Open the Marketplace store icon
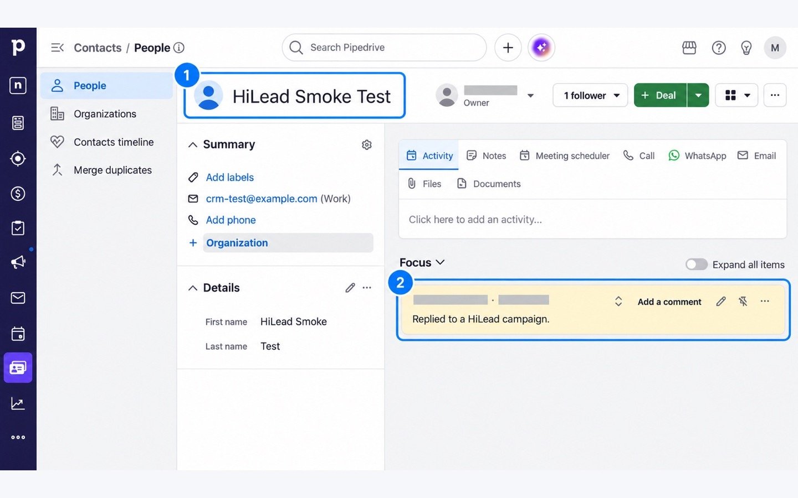798x498 pixels. [689, 48]
